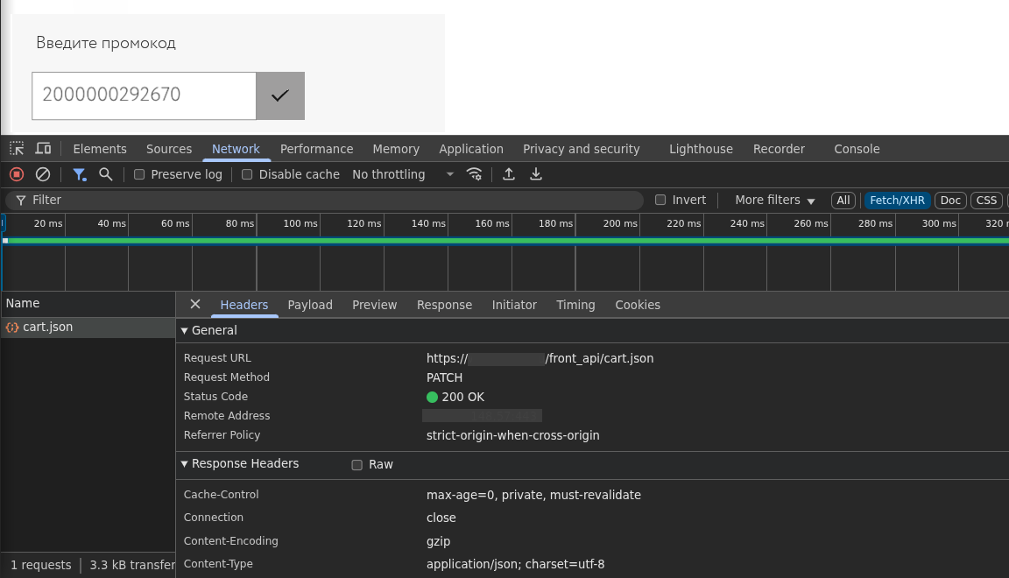The height and width of the screenshot is (578, 1009).
Task: Click strict-origin-when-cross-origin referrer policy value
Action: pos(513,436)
